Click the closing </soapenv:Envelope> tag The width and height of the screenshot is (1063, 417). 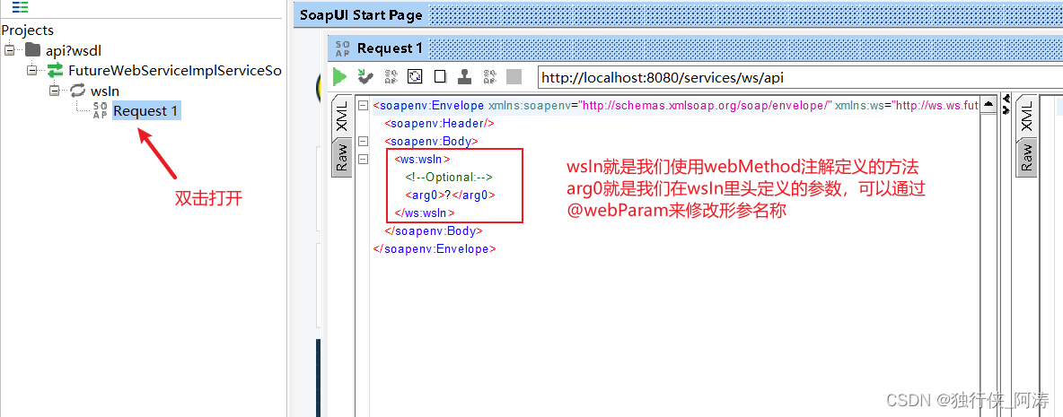point(435,248)
